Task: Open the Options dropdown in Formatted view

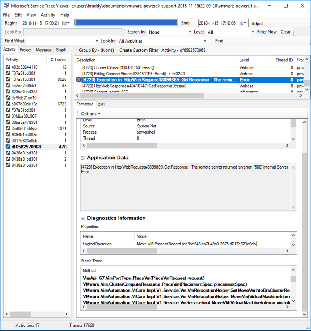Action: 90,114
